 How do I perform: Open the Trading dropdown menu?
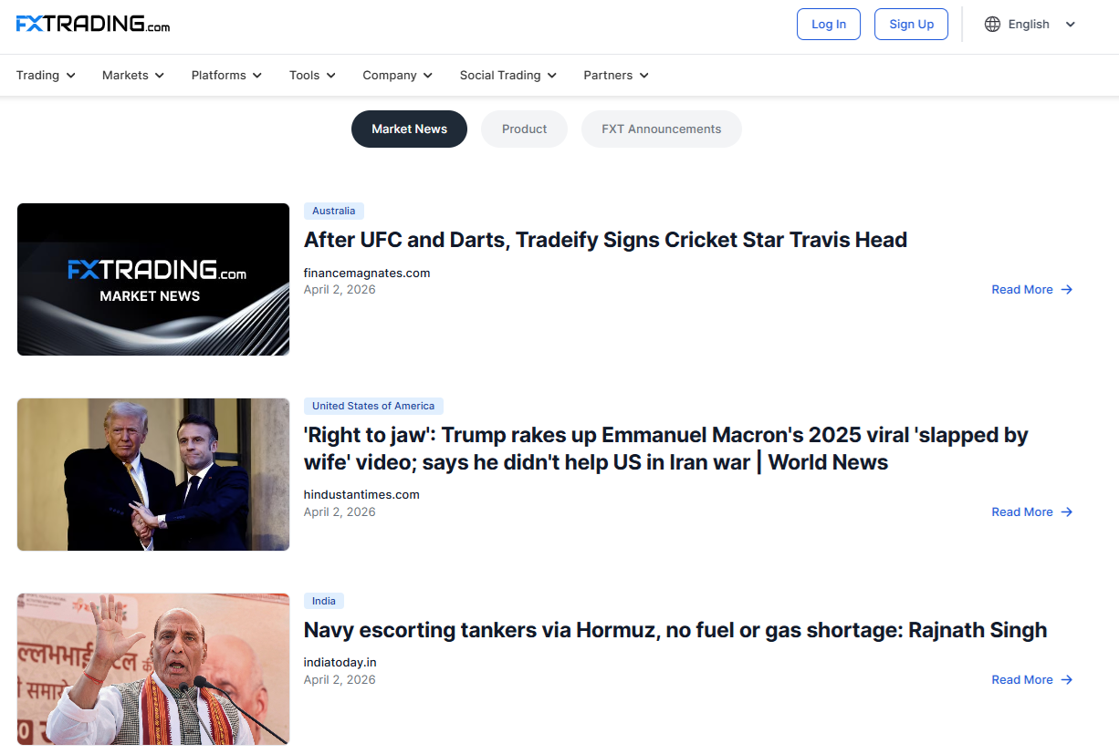pyautogui.click(x=46, y=76)
